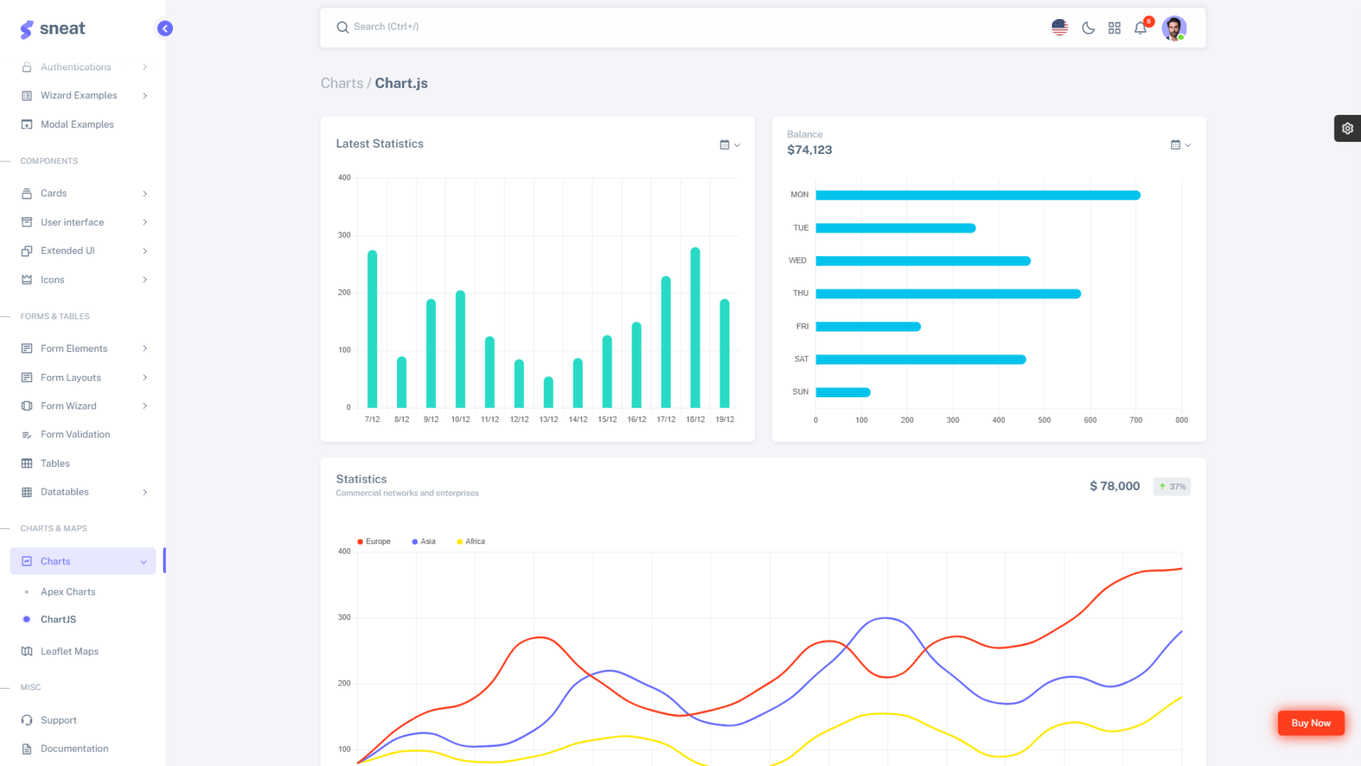Toggle Africa visibility in the Statistics legend
Image resolution: width=1361 pixels, height=766 pixels.
[459, 541]
